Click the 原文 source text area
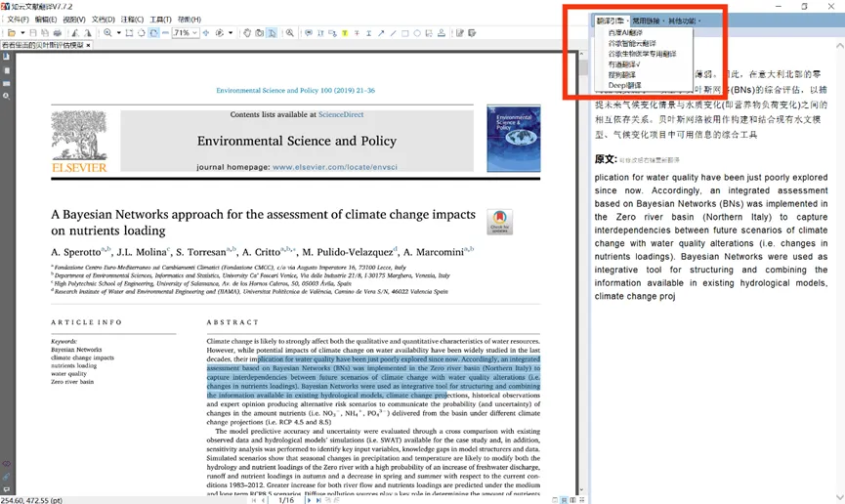Screen dimensions: 845x504 711,236
